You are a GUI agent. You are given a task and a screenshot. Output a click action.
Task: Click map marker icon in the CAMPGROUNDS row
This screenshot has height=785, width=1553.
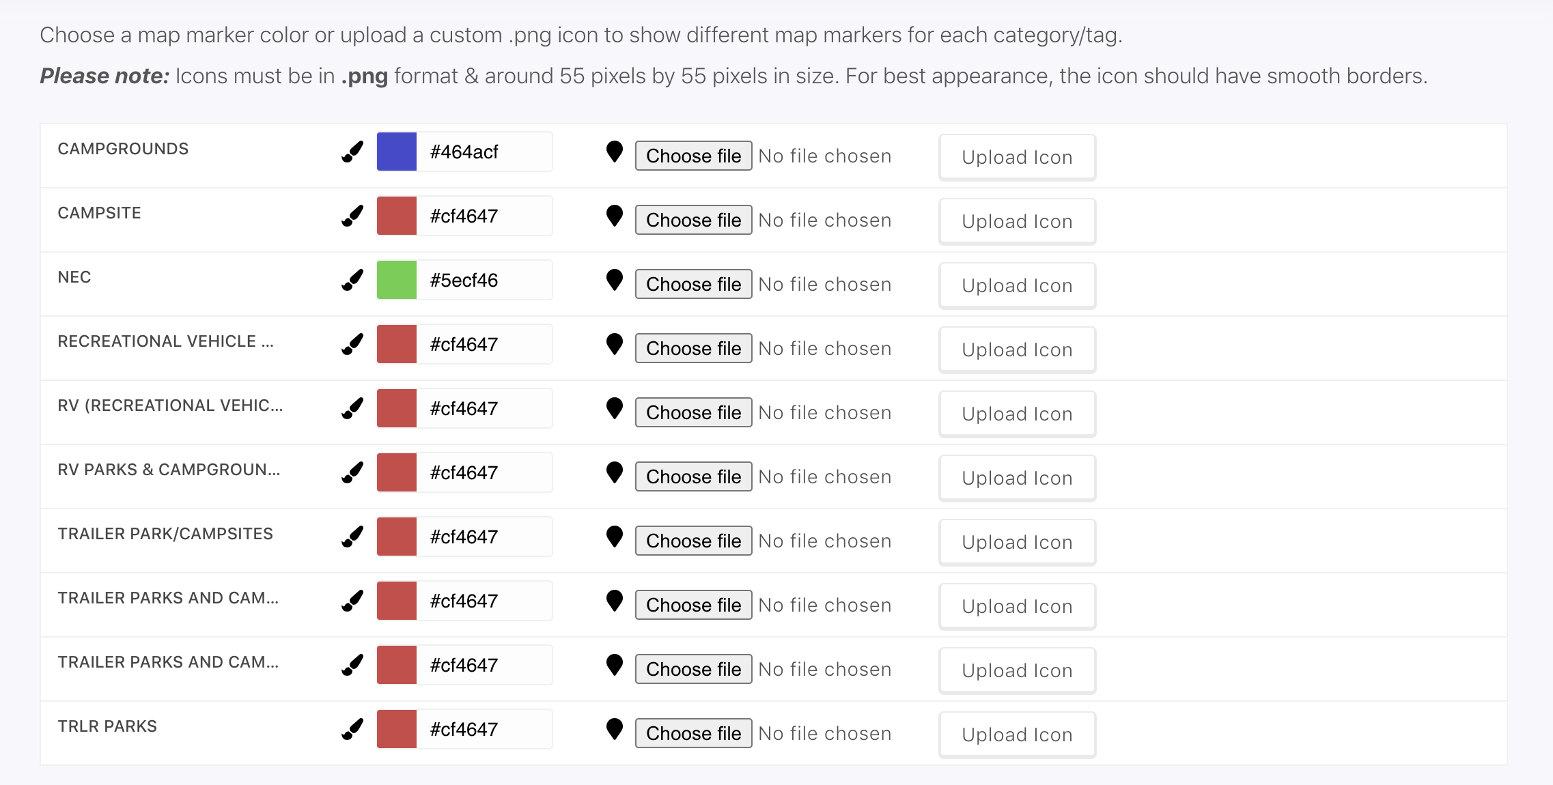[x=615, y=152]
